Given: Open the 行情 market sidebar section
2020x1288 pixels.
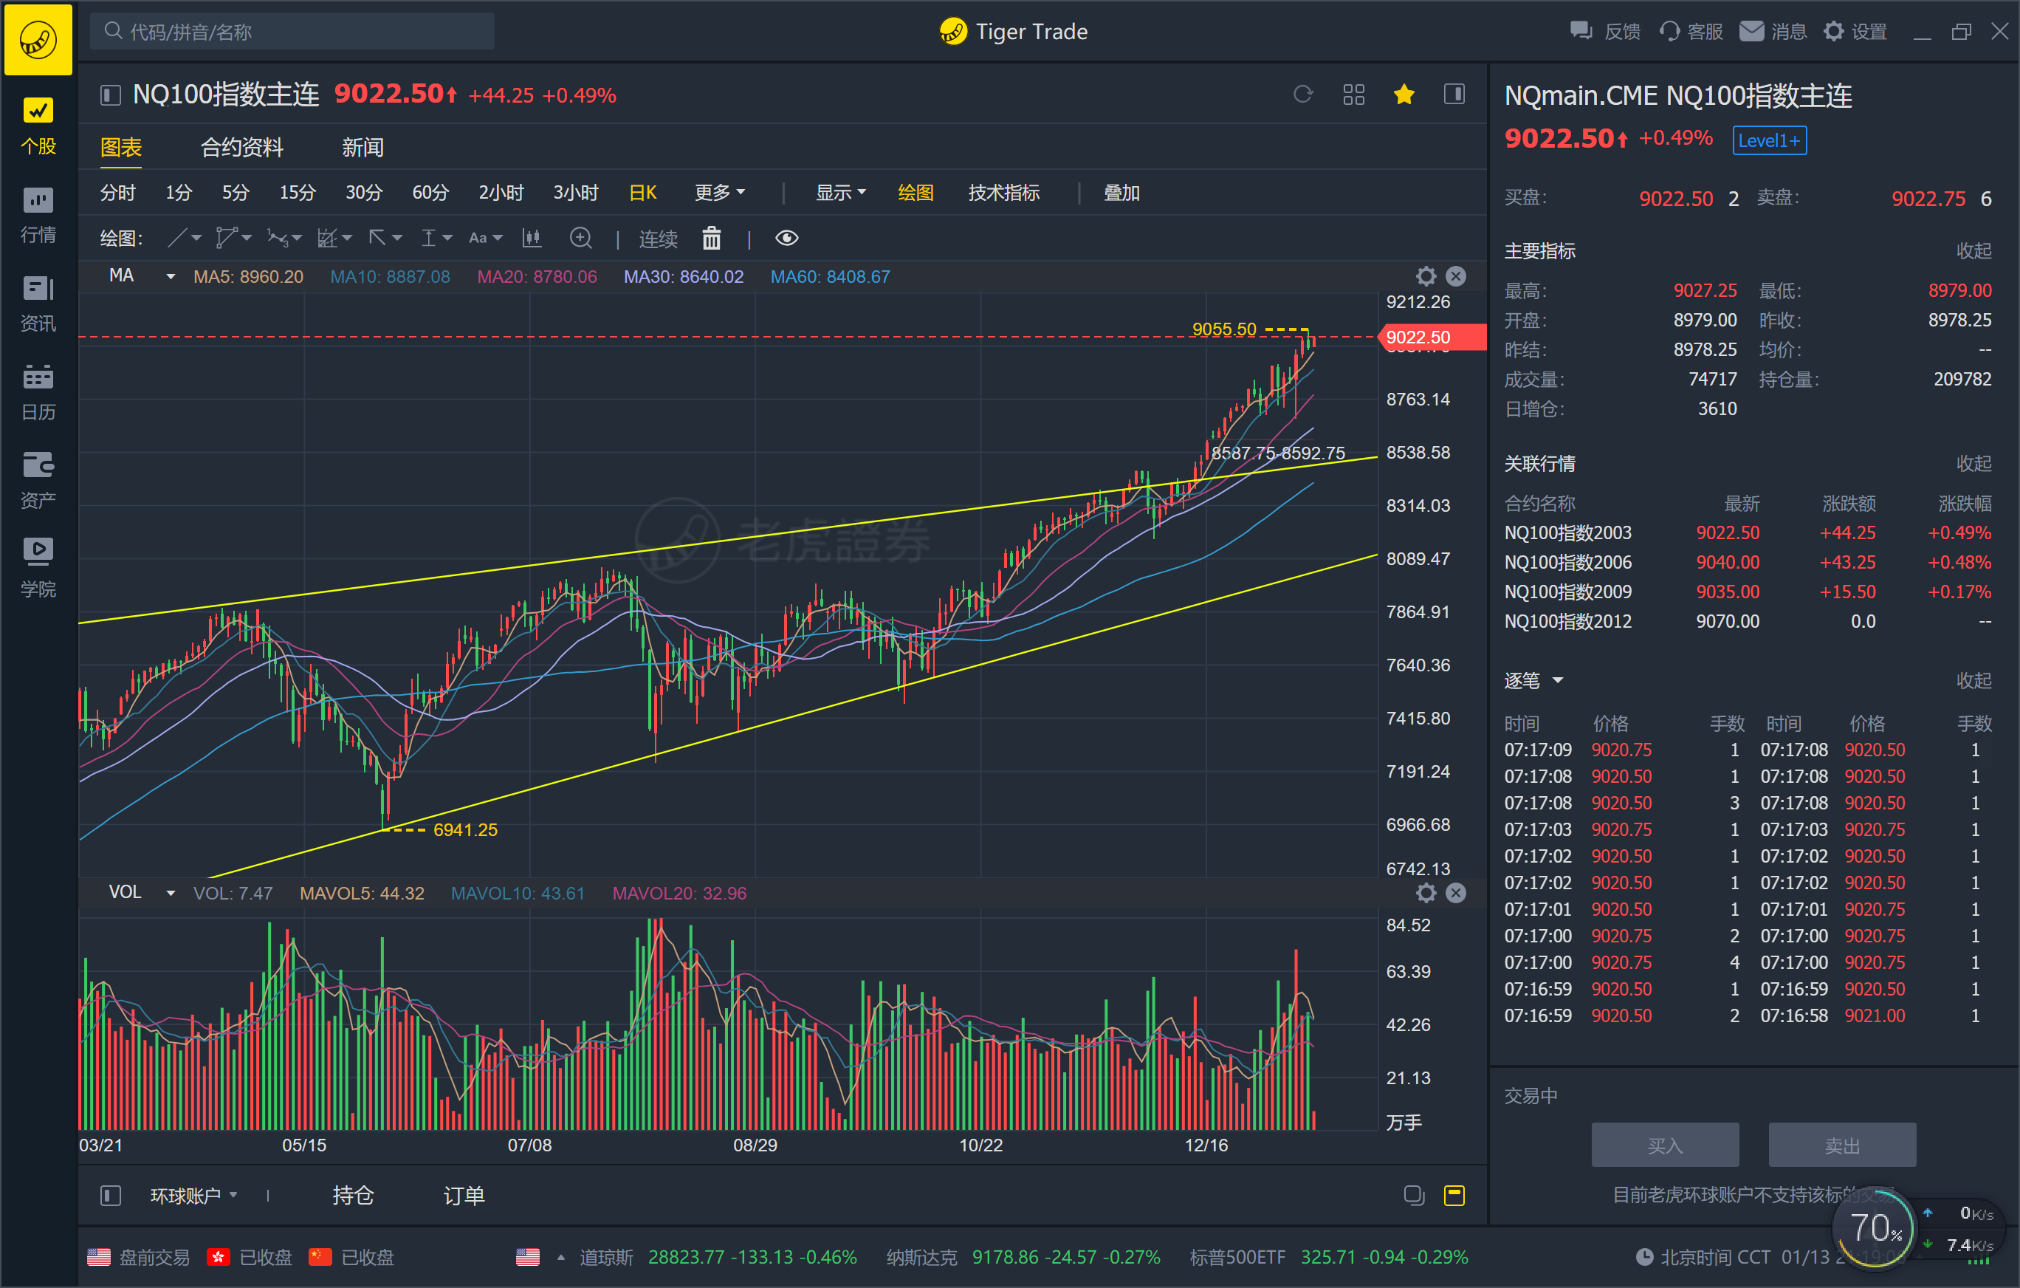Looking at the screenshot, I should coord(38,215).
